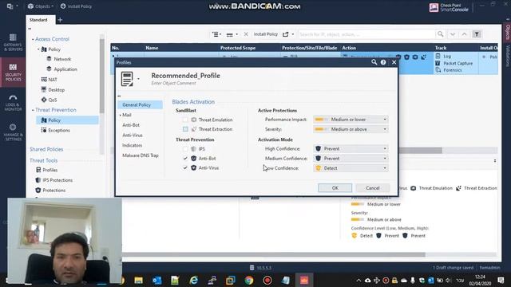Image resolution: width=511 pixels, height=287 pixels.
Task: Uncheck Anti-Bot blade checkbox
Action: click(x=185, y=159)
